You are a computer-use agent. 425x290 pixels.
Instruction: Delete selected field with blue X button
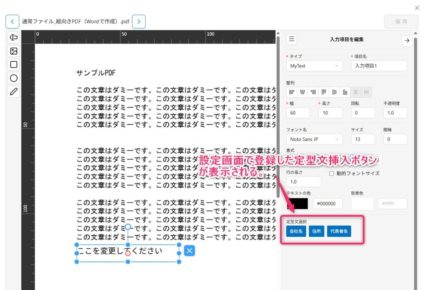[189, 251]
